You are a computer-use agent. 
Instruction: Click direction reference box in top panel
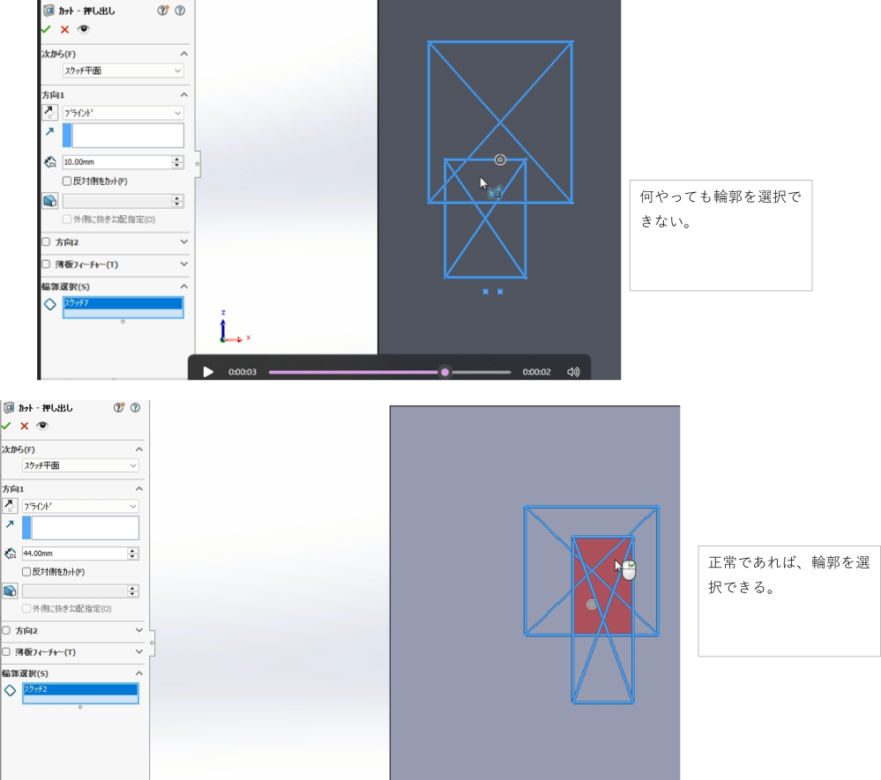coord(123,136)
